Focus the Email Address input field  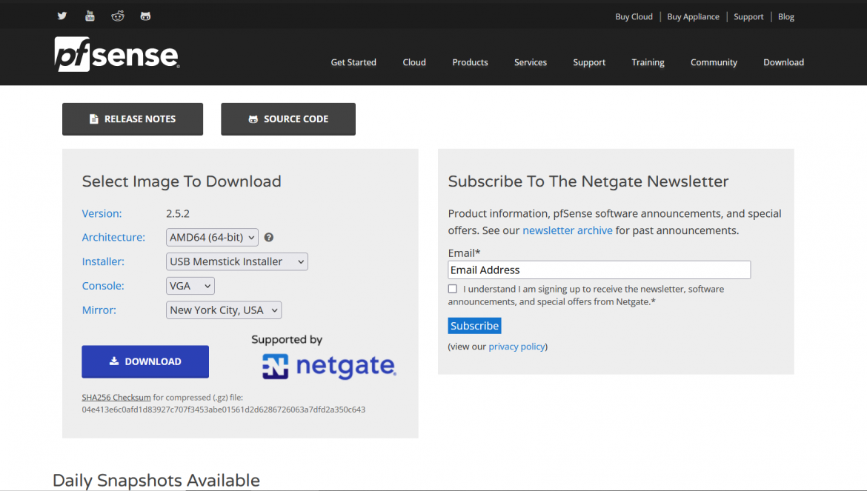click(599, 270)
